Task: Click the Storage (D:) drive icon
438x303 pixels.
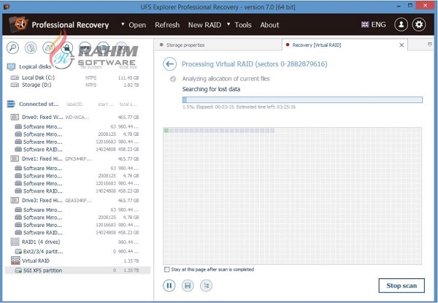Action: (x=15, y=85)
